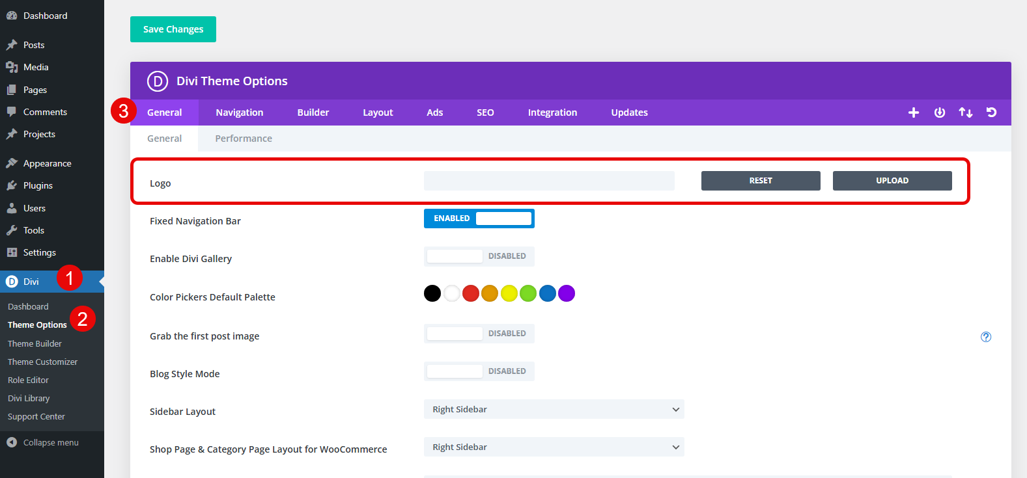Click the Plugins plug icon
The image size is (1027, 478).
point(12,185)
